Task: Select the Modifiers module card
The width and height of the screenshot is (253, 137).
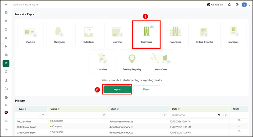Action: [x=233, y=34]
